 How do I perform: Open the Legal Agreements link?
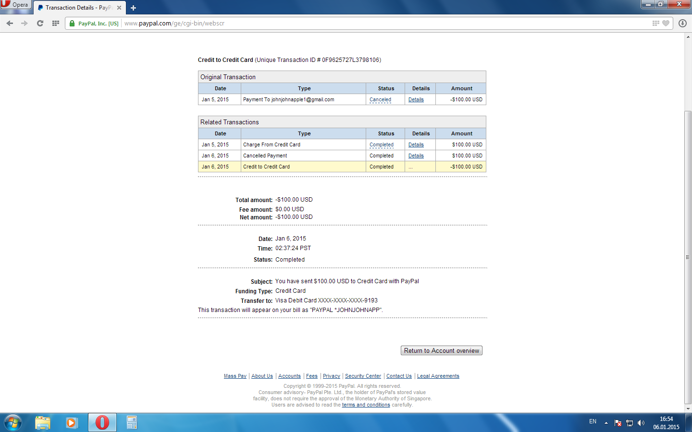(438, 376)
